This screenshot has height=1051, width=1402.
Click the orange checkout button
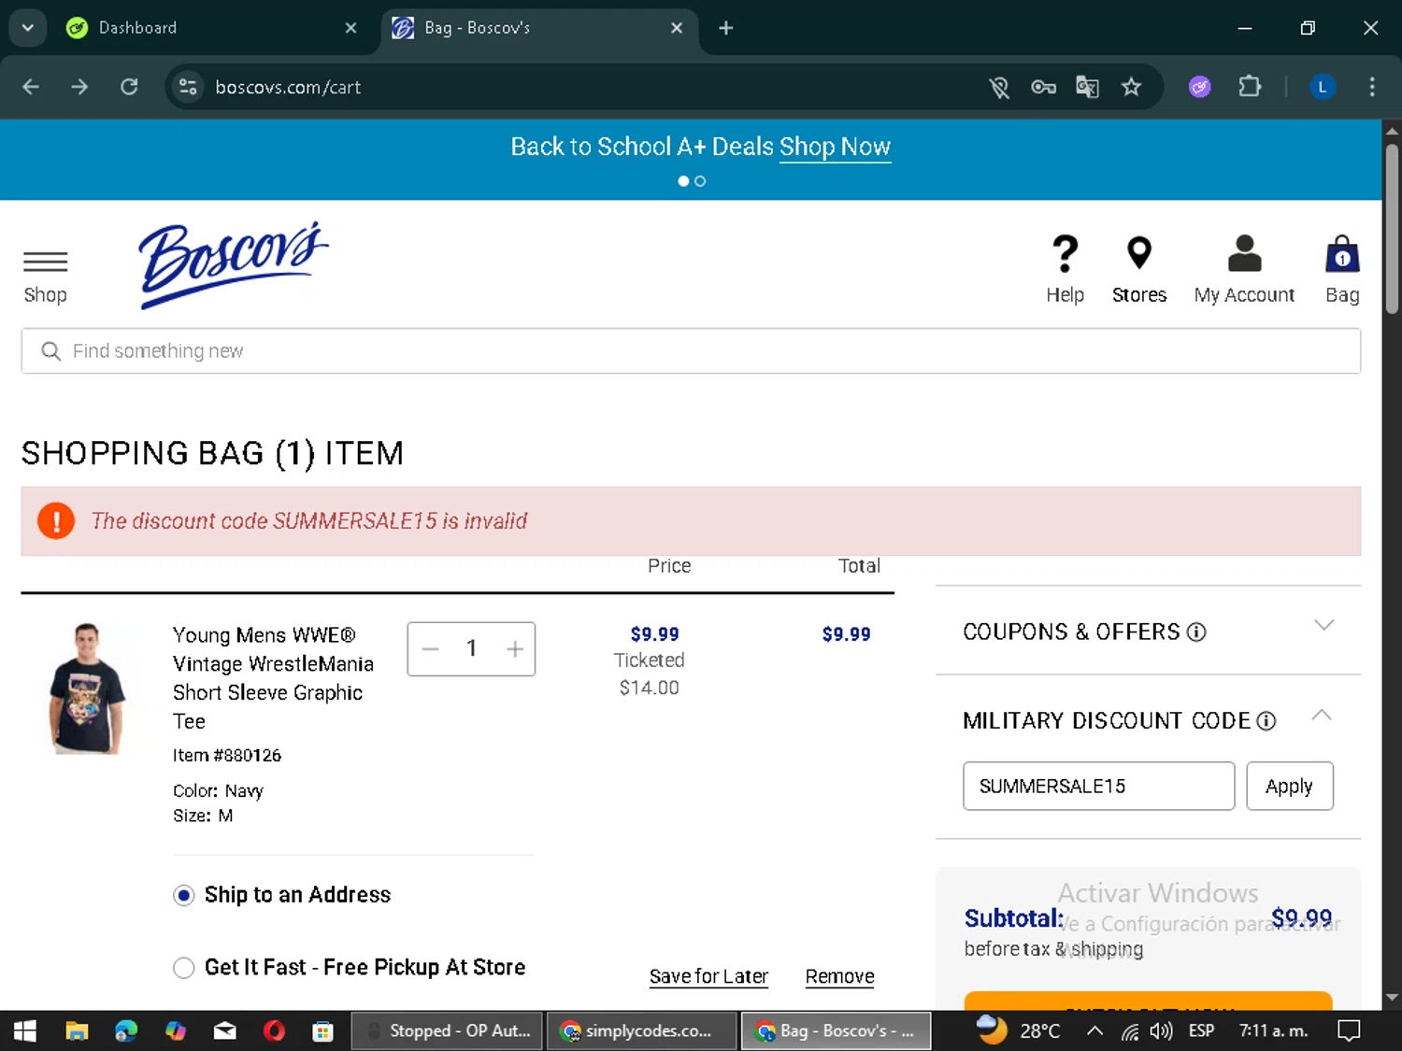coord(1148,1001)
